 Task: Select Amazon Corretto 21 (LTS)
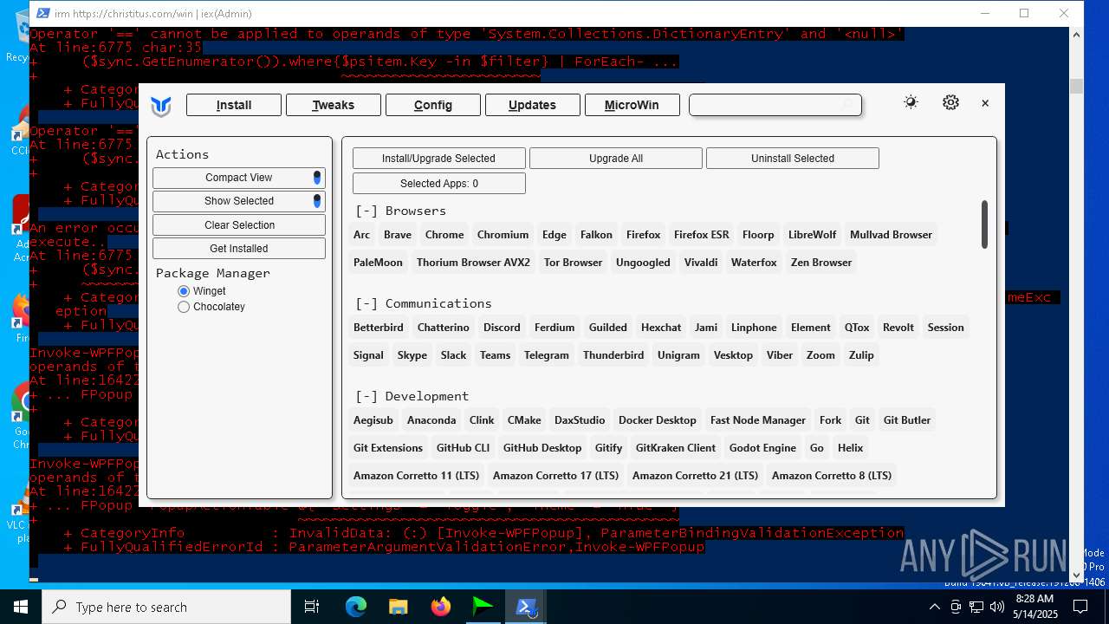695,476
